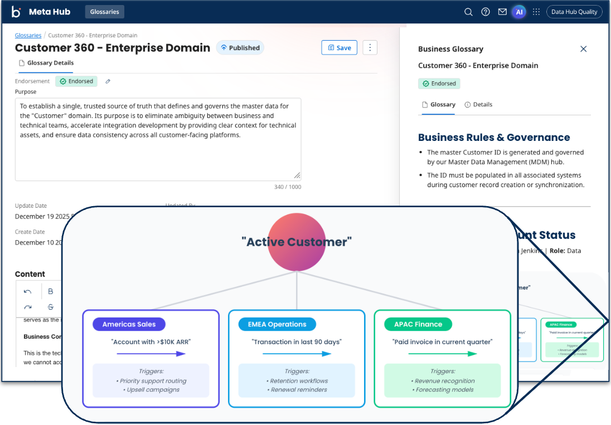The height and width of the screenshot is (425, 611).
Task: Follow the Glossaries breadcrumb link
Action: (28, 35)
